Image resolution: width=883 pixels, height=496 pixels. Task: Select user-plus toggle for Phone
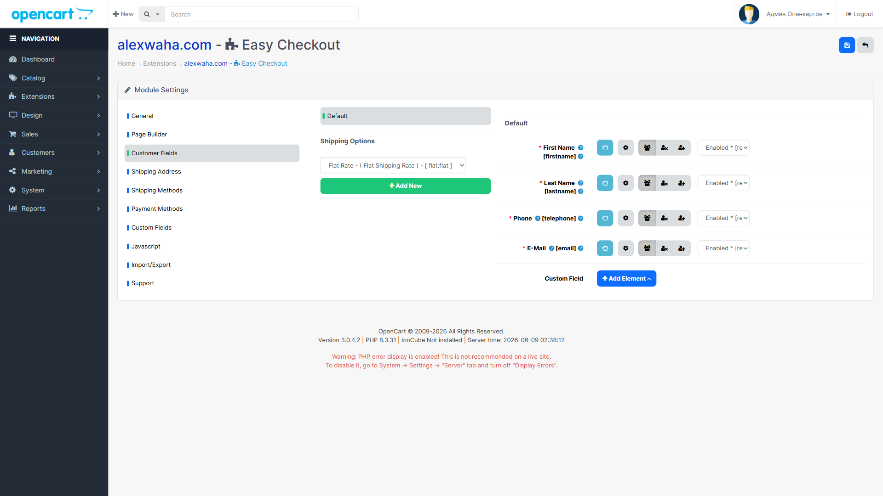682,218
